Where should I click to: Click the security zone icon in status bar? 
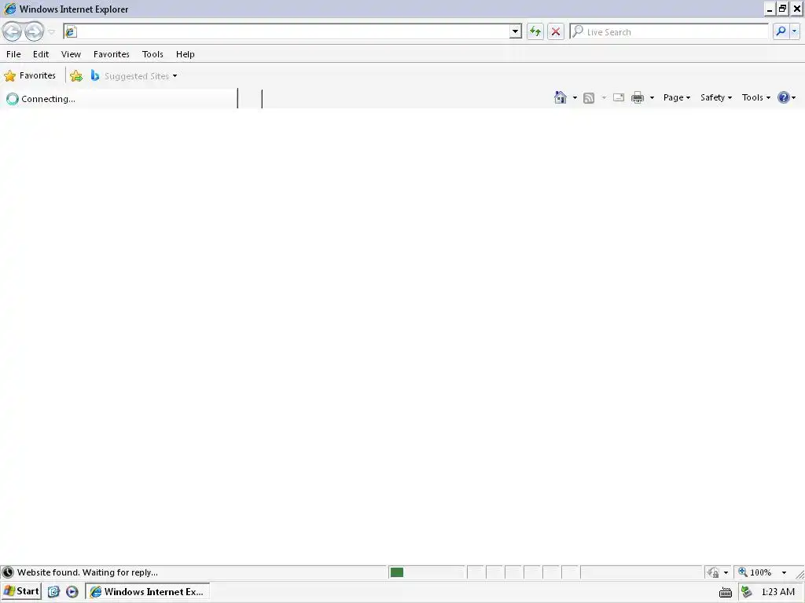[713, 572]
